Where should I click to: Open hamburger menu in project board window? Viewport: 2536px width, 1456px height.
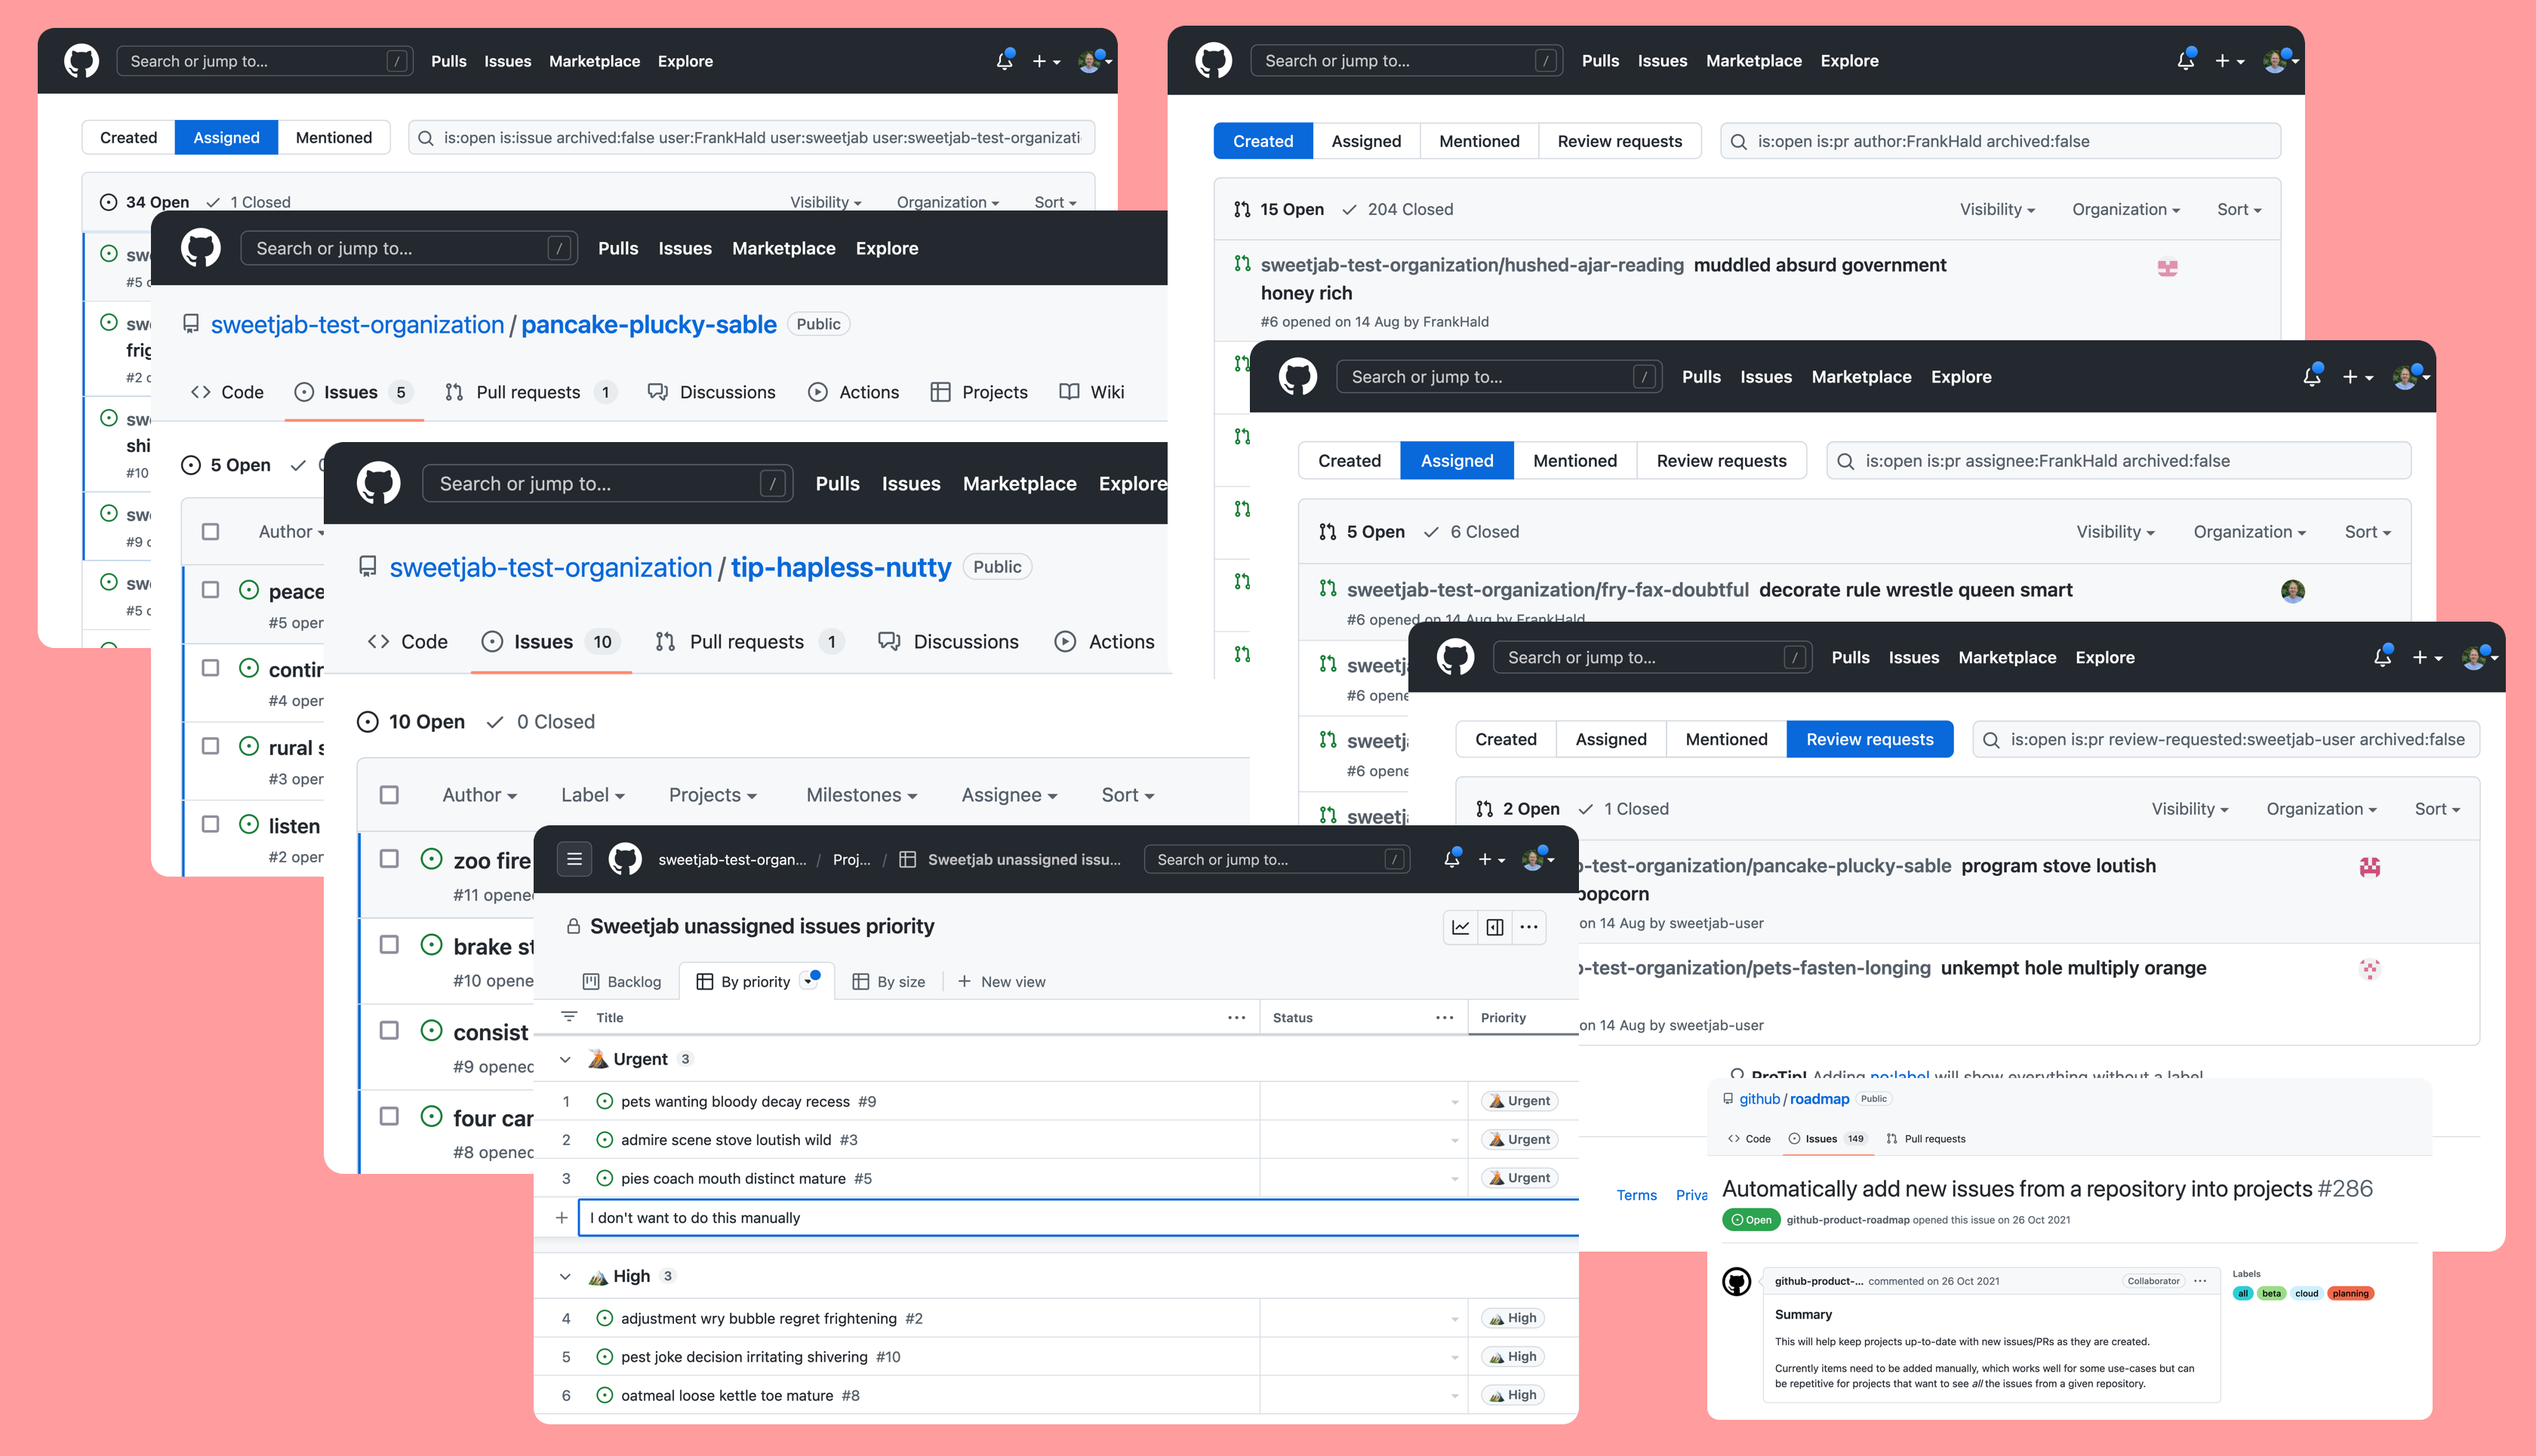tap(574, 859)
